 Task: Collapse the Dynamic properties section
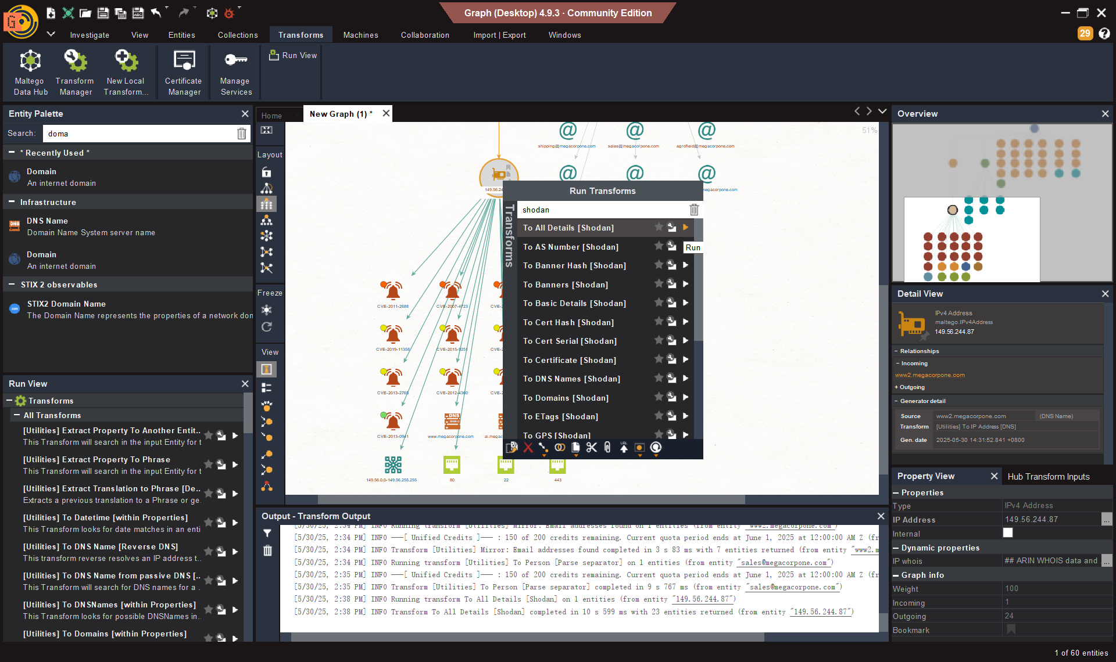(x=896, y=548)
